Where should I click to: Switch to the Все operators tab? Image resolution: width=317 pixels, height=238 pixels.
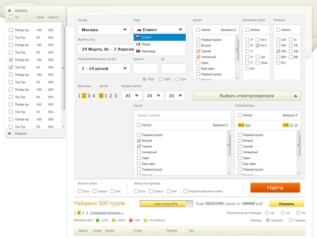tap(241, 125)
